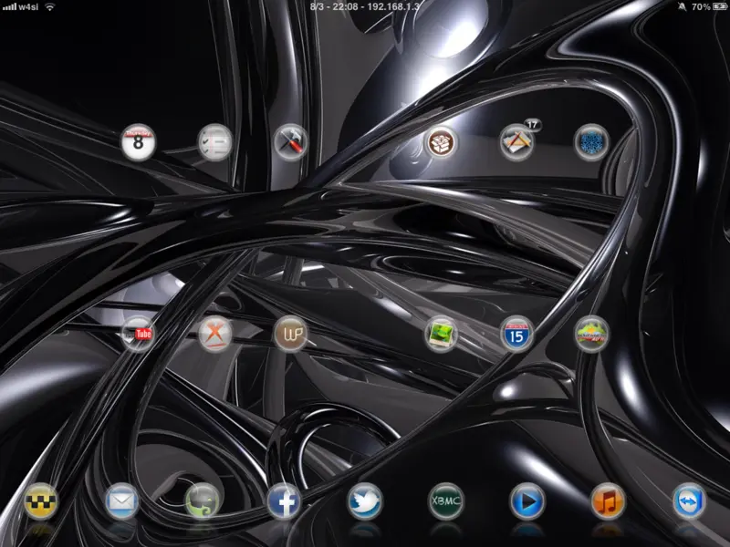Open the checklist reminders app
Screen dimensions: 730x547
pos(215,141)
